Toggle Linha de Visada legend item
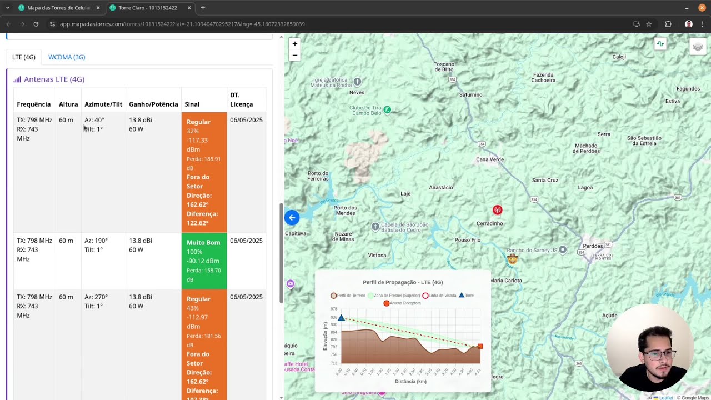This screenshot has height=400, width=711. pyautogui.click(x=439, y=296)
